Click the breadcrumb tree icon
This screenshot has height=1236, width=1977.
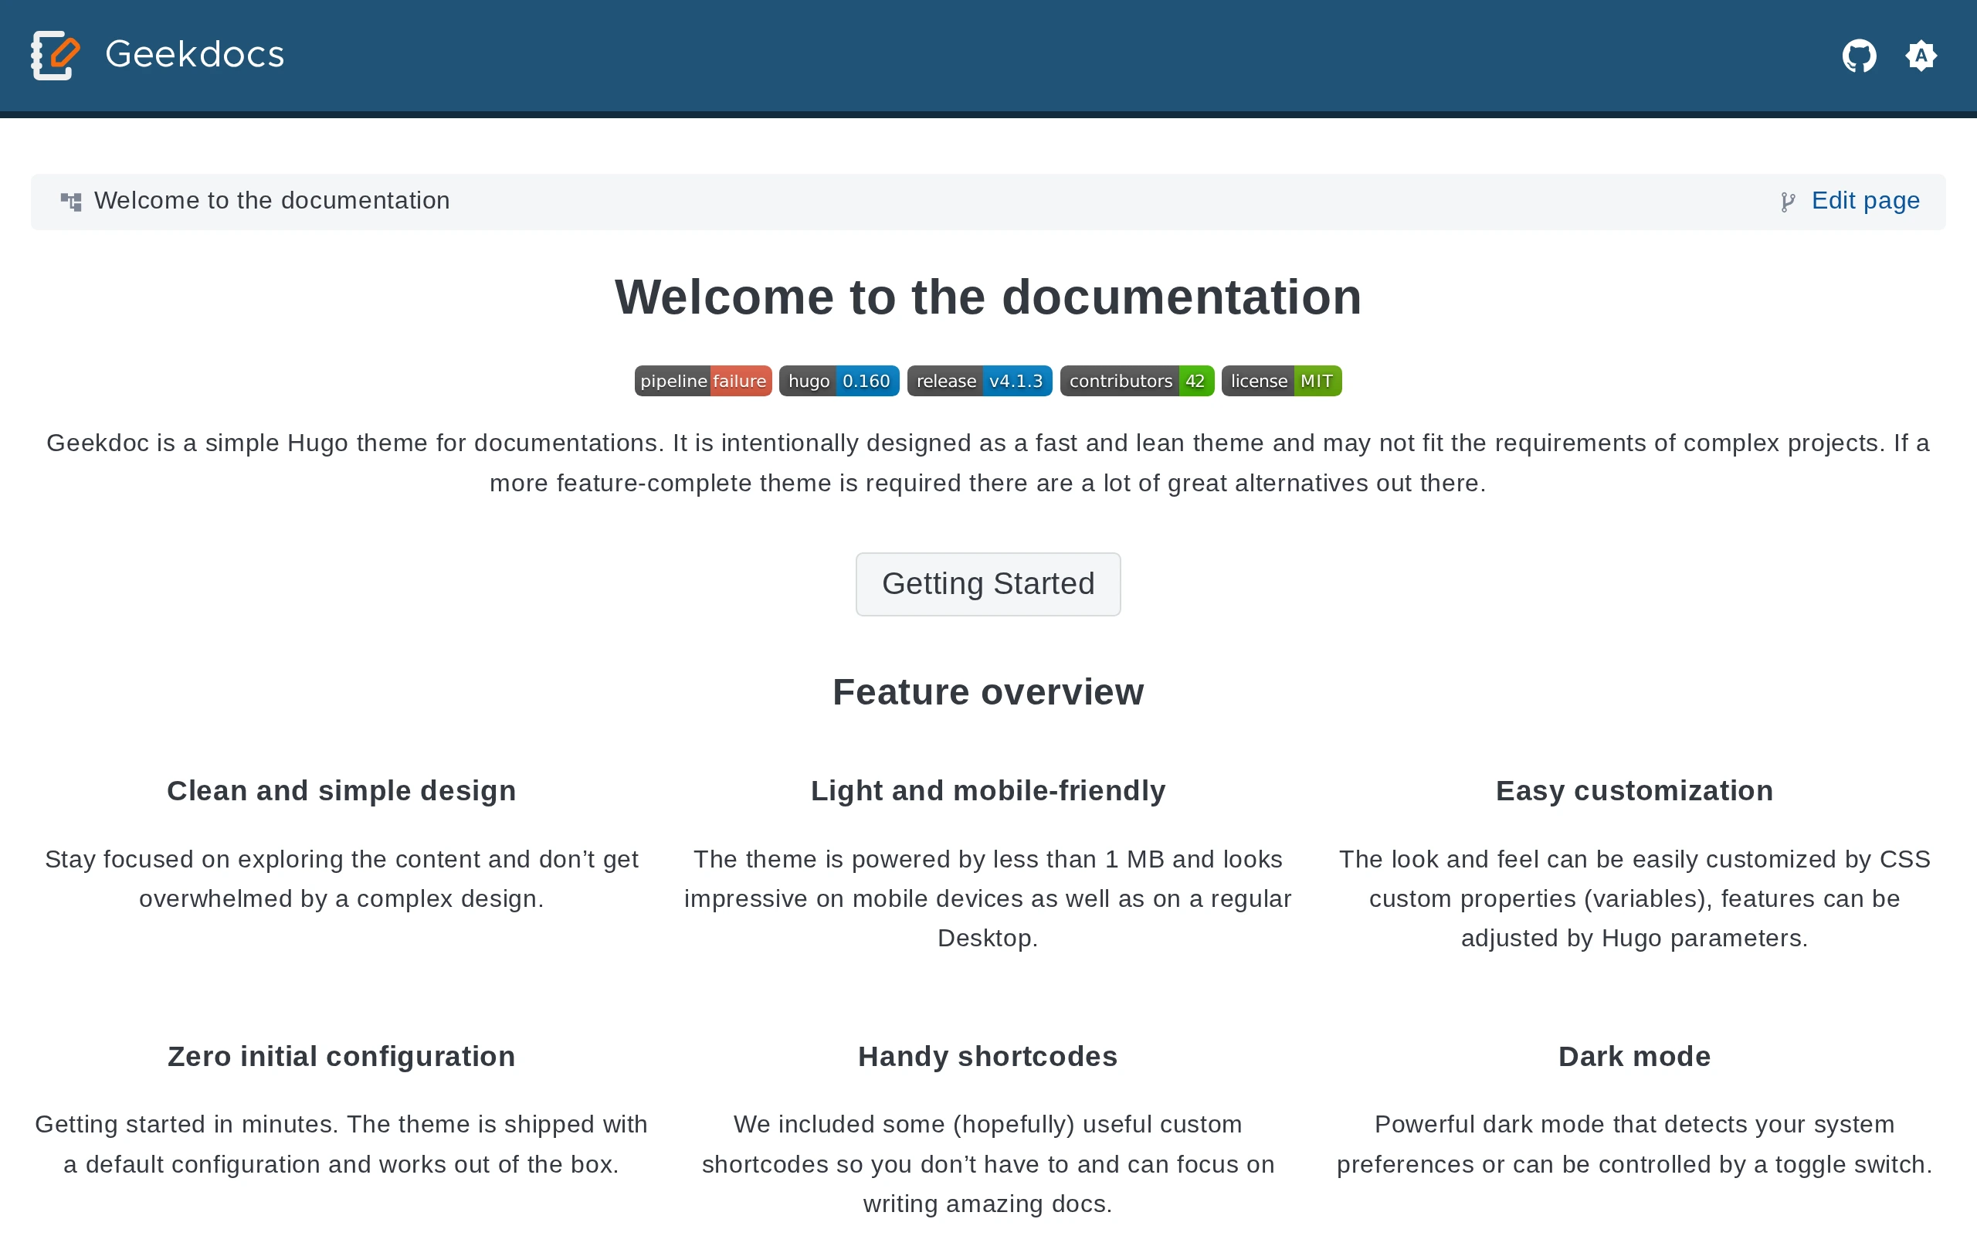[x=71, y=201]
